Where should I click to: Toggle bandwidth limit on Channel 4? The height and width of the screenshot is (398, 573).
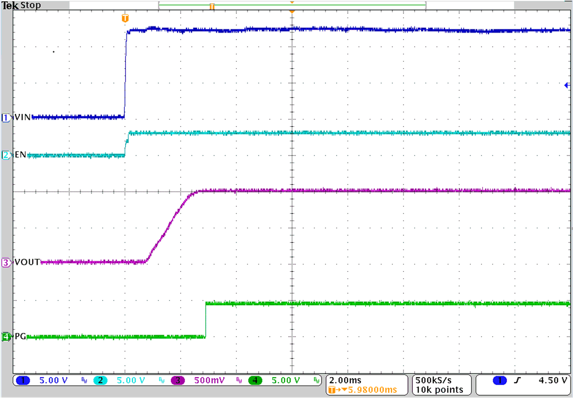pos(316,381)
